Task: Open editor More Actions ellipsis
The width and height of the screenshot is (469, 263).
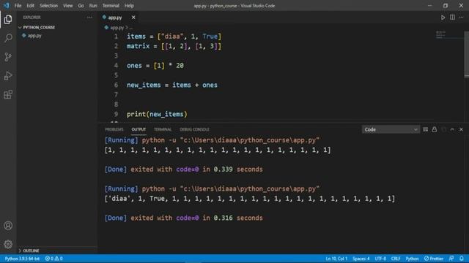Action: point(461,18)
